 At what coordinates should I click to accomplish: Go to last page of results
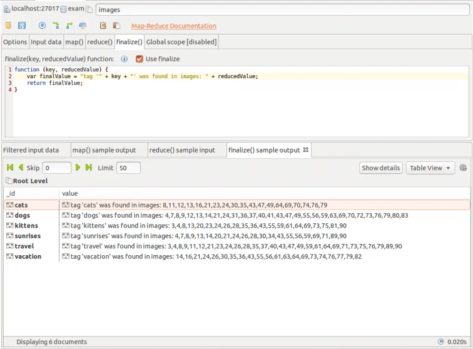point(89,168)
